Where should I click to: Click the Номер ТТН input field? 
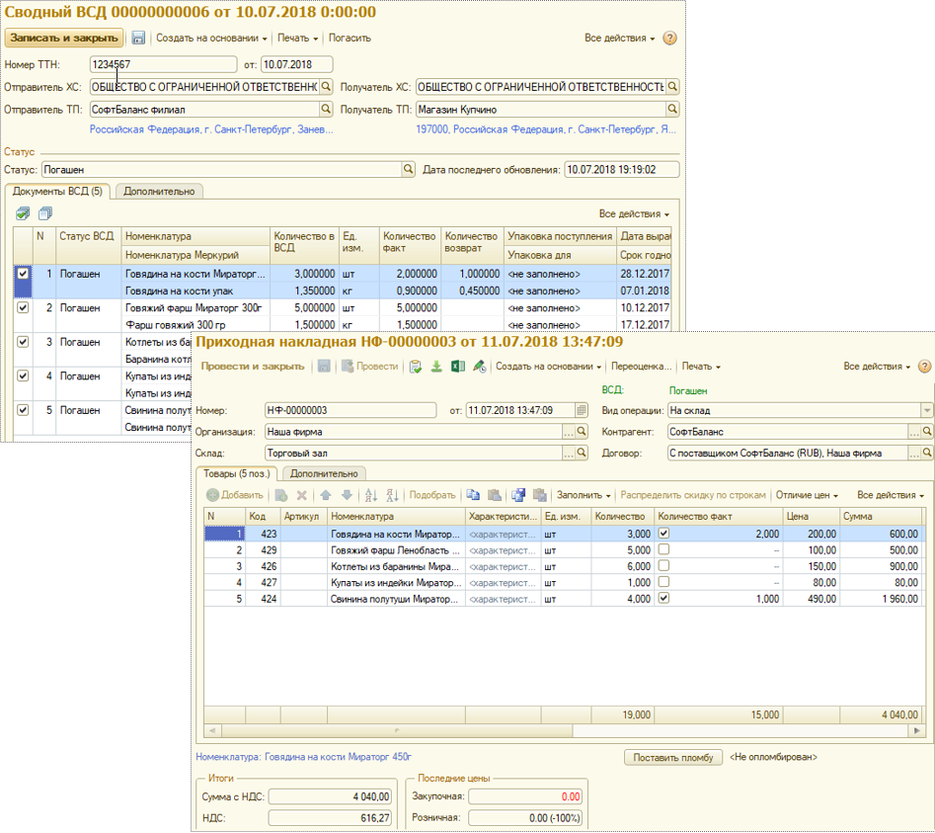point(163,64)
